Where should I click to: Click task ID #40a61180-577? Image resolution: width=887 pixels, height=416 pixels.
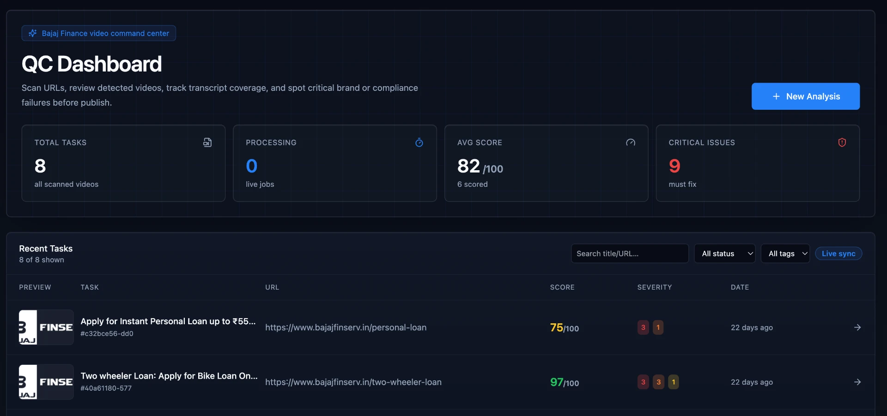tap(106, 388)
